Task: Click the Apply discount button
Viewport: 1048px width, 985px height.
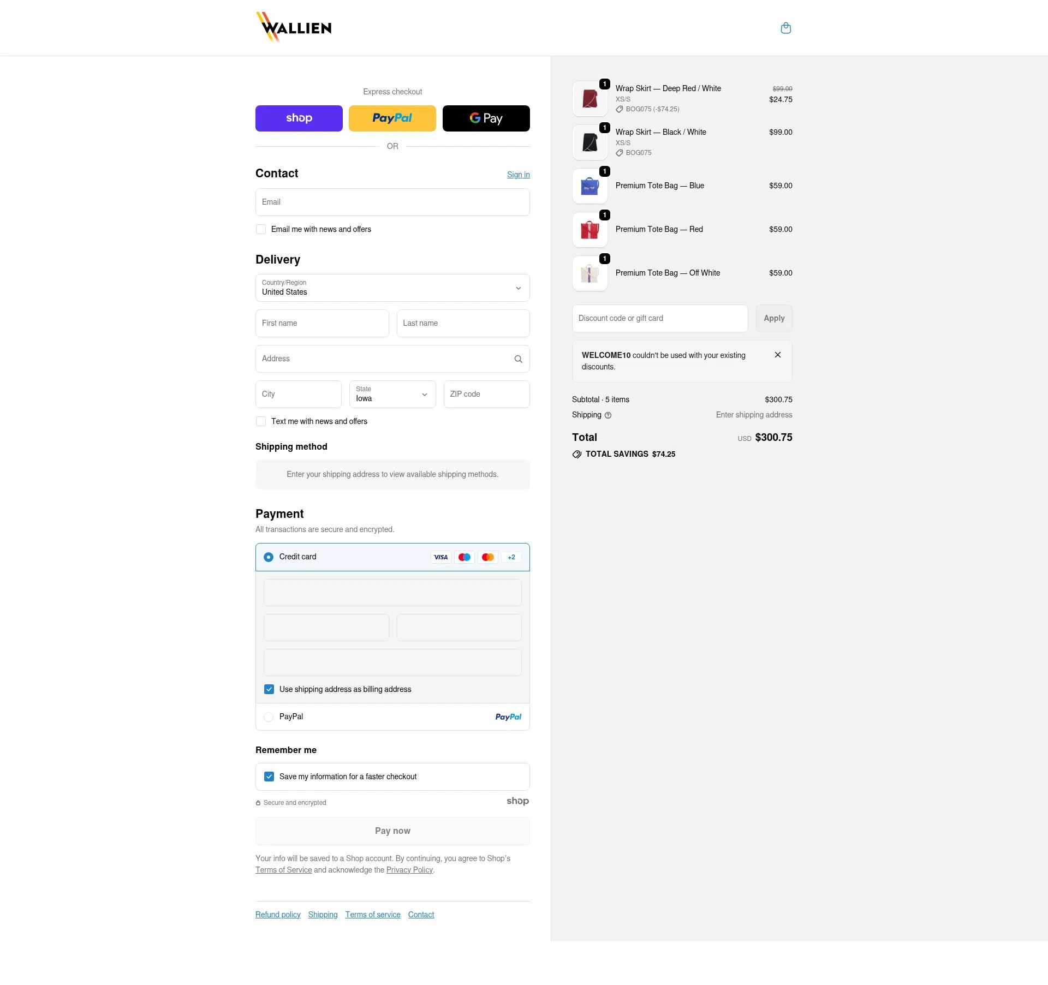Action: click(774, 318)
